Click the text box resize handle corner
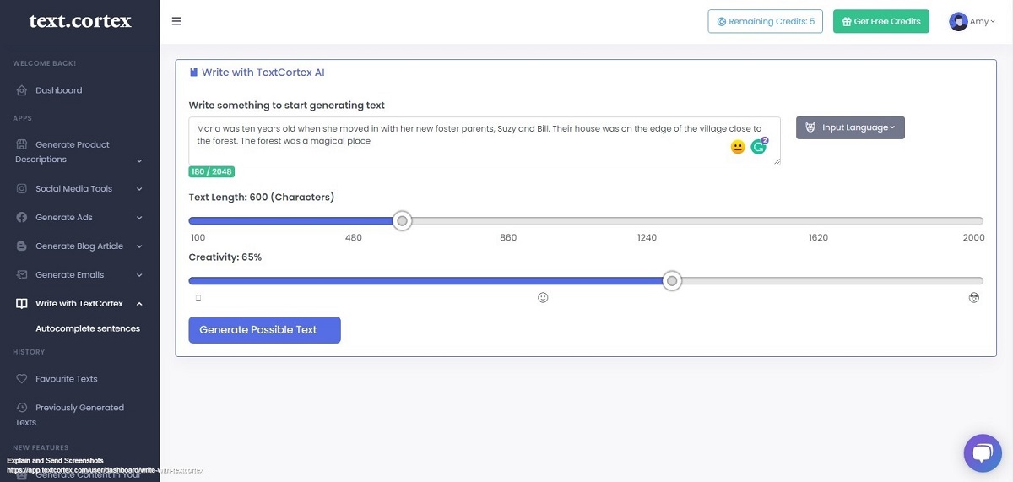 point(777,160)
